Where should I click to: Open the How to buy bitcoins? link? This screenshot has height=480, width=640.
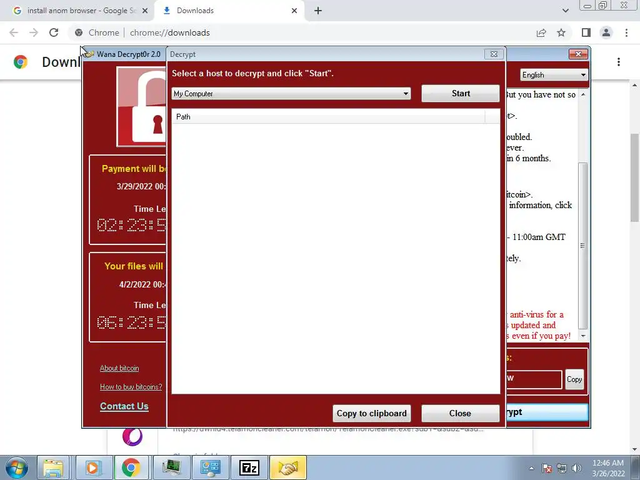click(131, 386)
